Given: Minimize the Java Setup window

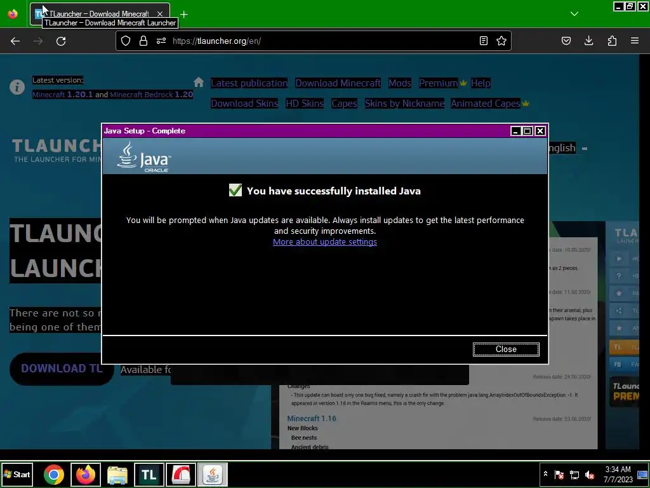Looking at the screenshot, I should pyautogui.click(x=515, y=131).
